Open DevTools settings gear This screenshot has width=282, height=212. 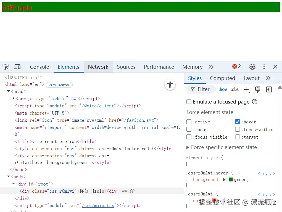point(252,67)
